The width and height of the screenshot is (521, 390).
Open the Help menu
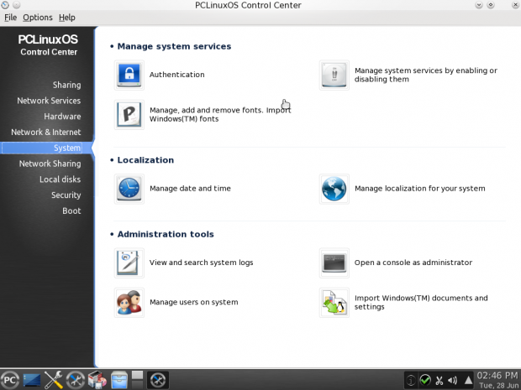pos(66,18)
